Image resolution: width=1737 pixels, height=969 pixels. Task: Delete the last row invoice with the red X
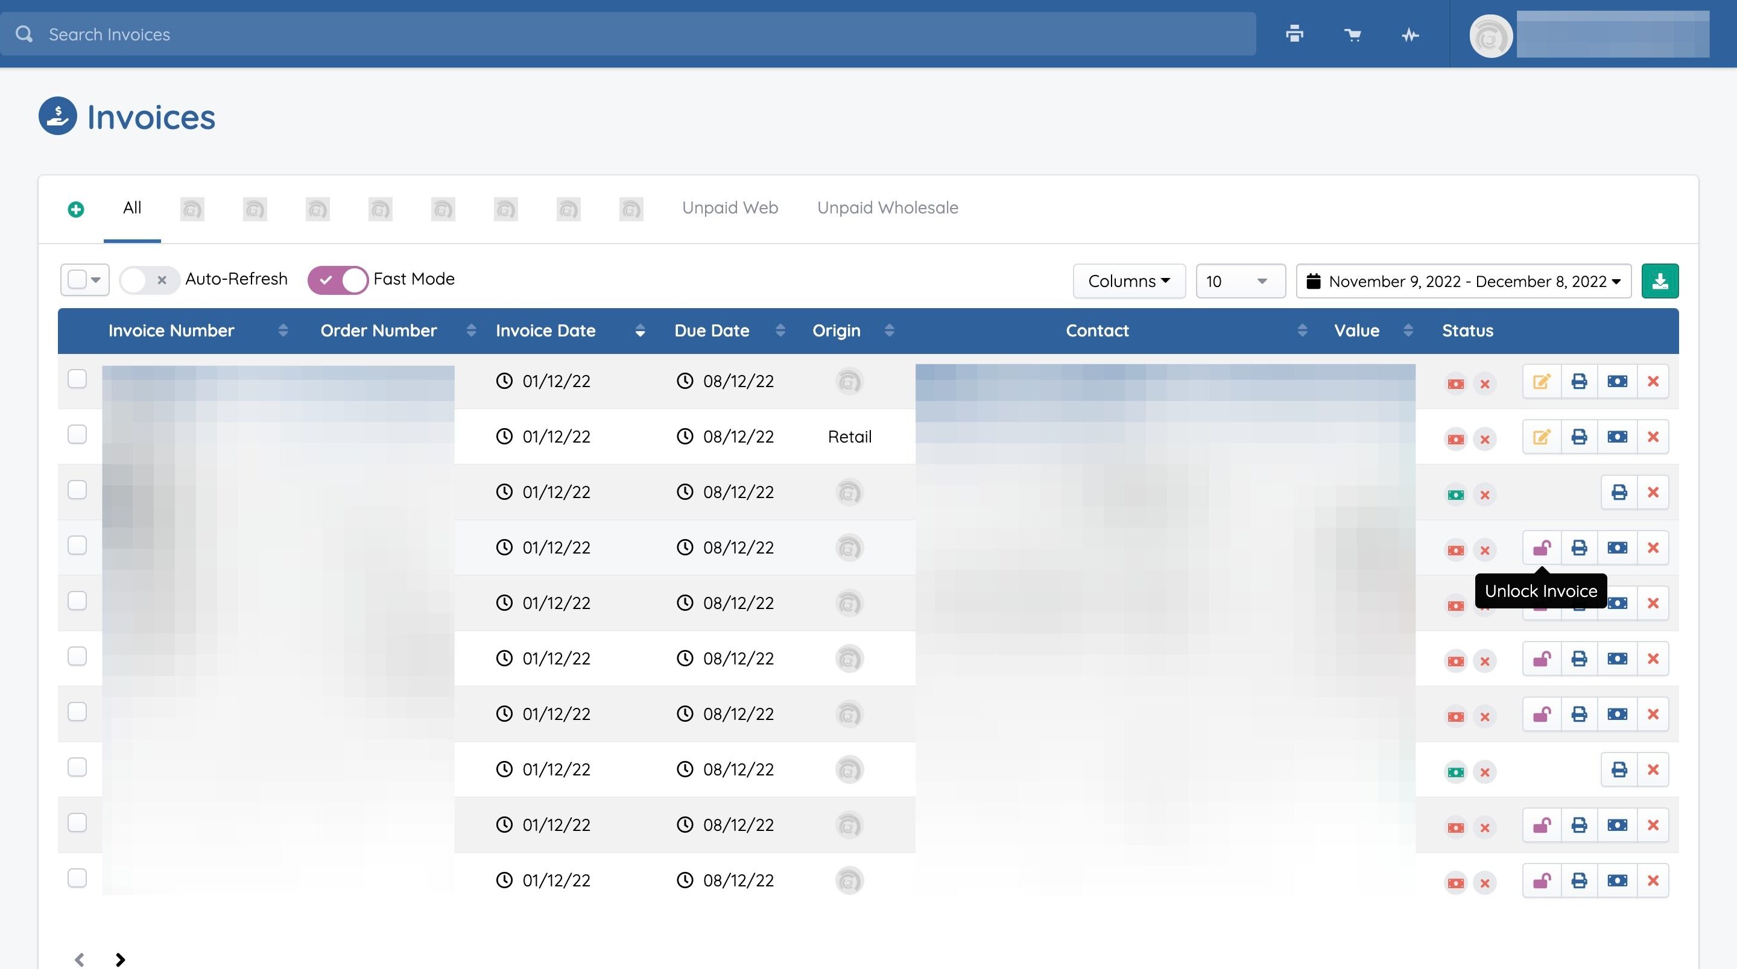(x=1653, y=881)
